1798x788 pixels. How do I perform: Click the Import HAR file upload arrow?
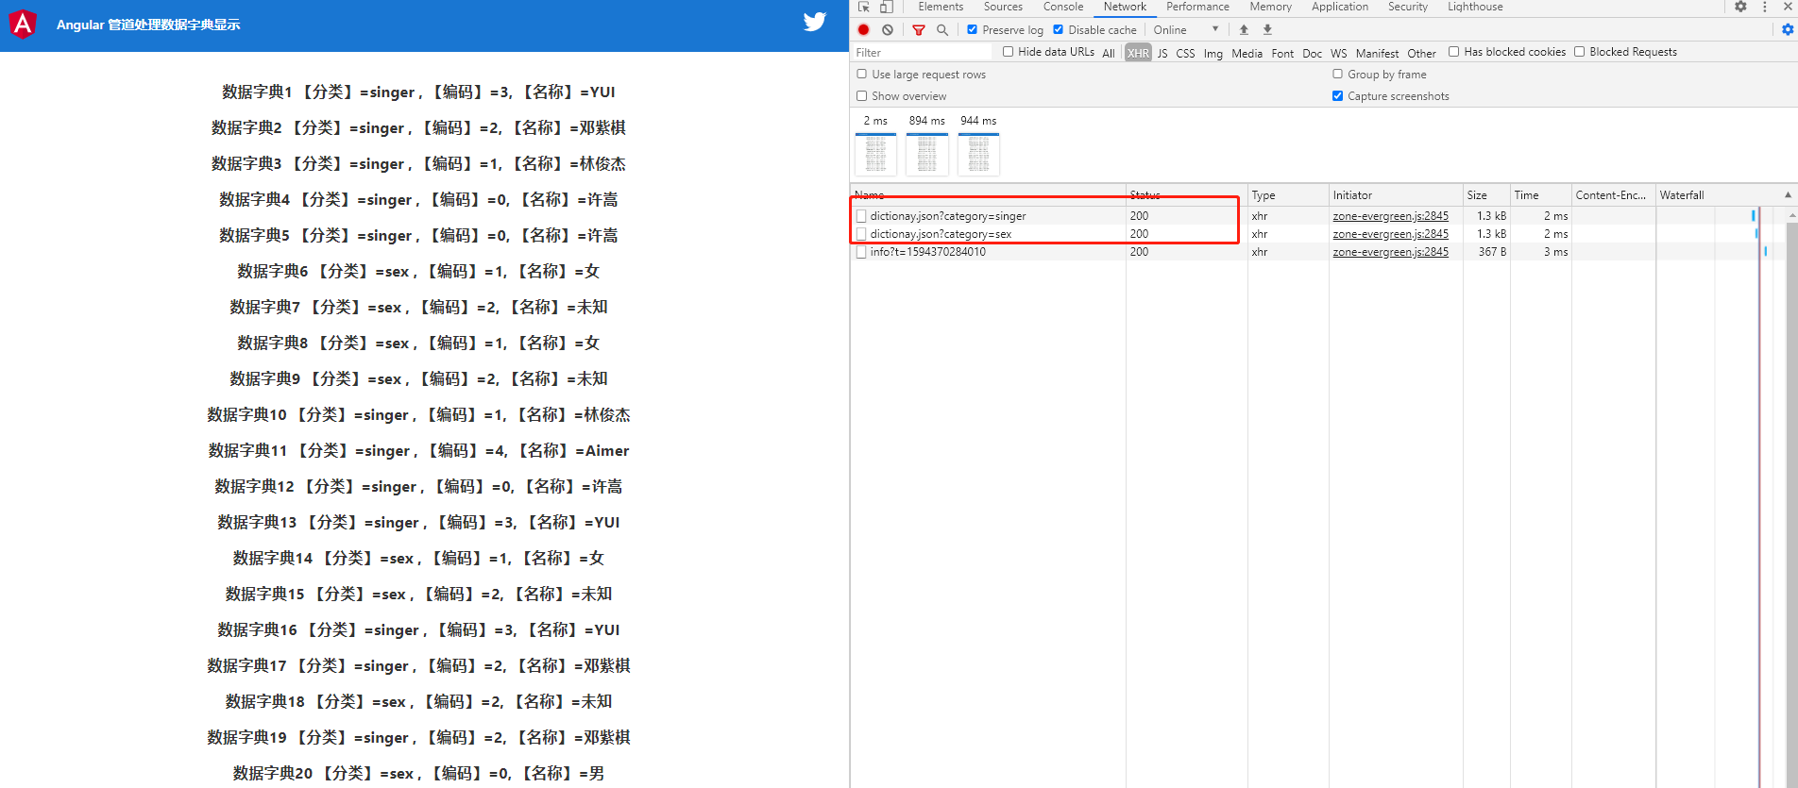(1244, 30)
